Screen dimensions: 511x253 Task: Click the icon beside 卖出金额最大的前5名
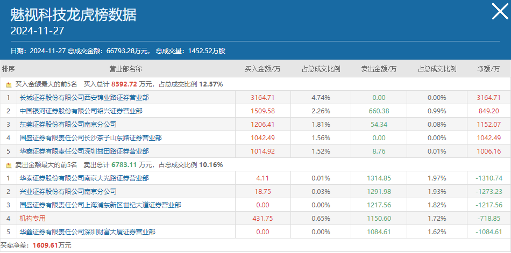9,165
